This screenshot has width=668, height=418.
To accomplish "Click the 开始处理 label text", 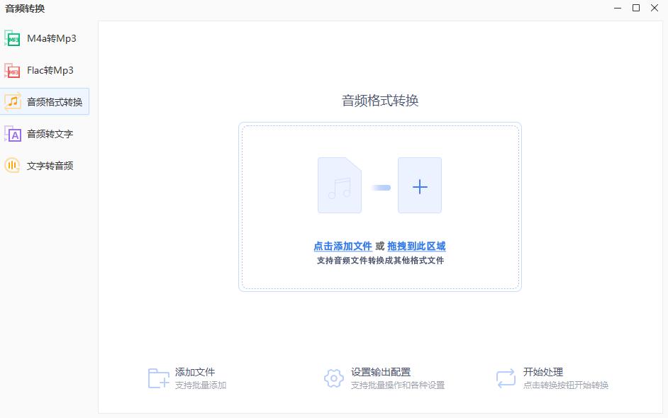I will coord(545,371).
